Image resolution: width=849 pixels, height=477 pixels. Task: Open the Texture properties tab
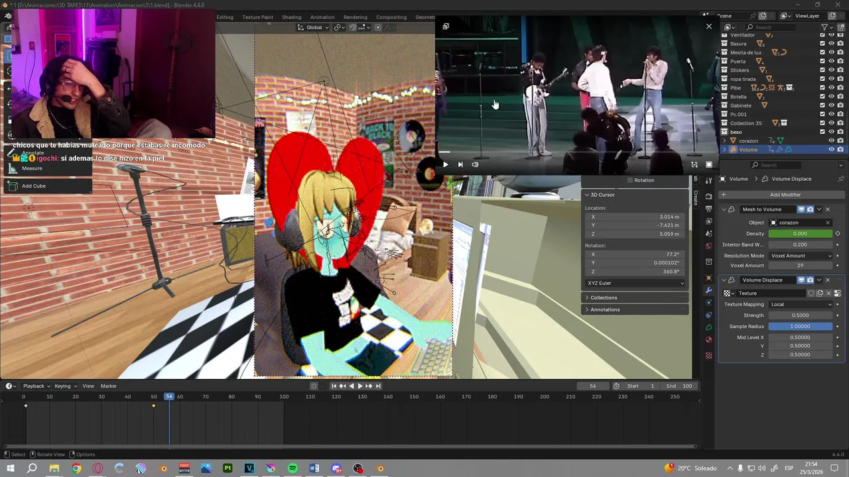(708, 356)
